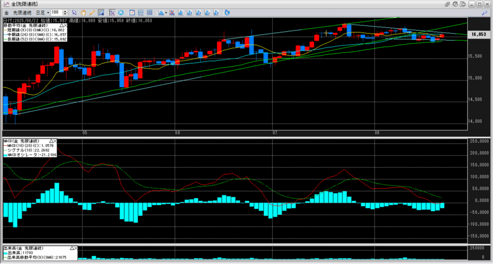Click the 15,500 price axis label
This screenshot has width=493, height=264.
coord(475,56)
